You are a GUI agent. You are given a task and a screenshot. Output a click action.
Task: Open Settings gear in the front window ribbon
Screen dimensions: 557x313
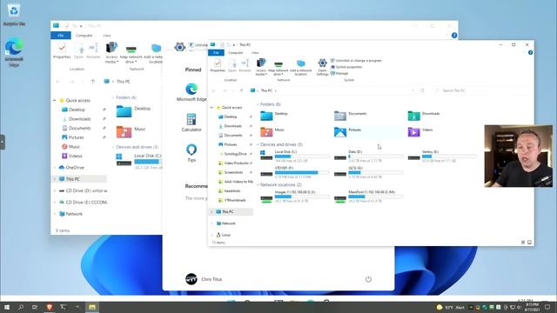(x=322, y=67)
